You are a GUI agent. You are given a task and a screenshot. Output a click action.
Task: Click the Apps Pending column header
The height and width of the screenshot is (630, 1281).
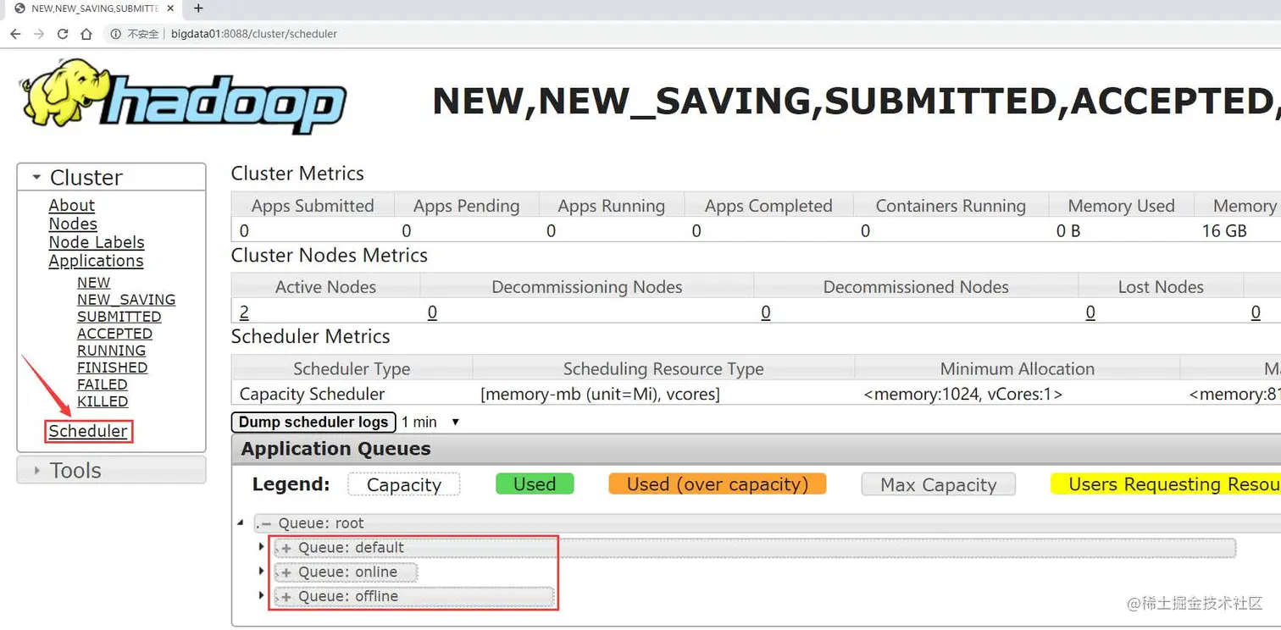click(466, 206)
